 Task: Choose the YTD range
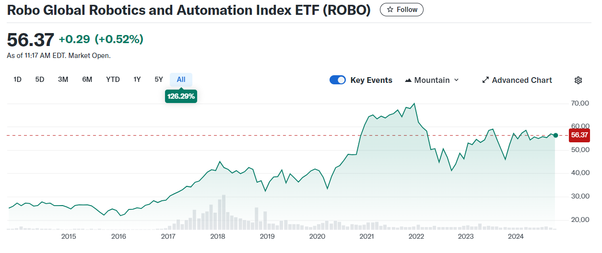[x=113, y=80]
